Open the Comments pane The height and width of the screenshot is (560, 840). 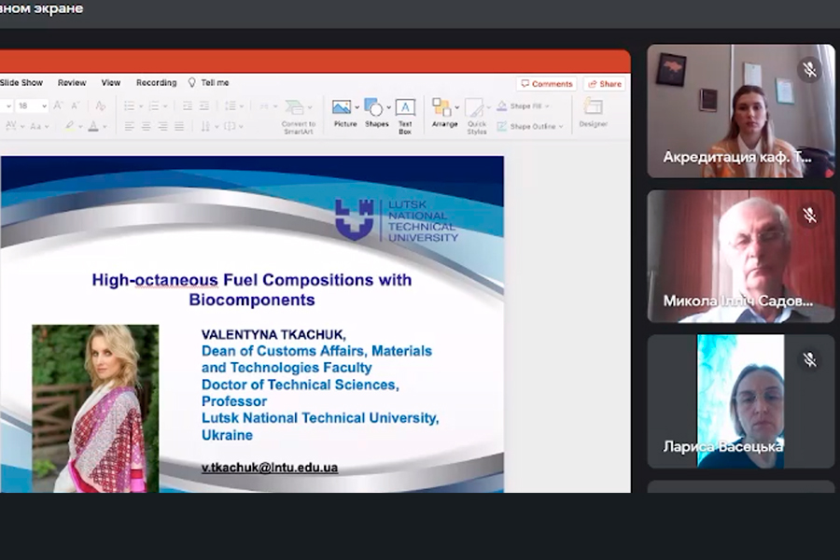[547, 84]
